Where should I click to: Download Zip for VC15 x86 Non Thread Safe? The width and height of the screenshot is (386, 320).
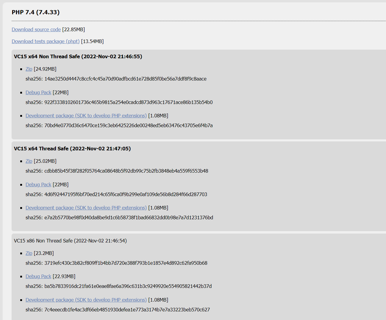coord(29,253)
